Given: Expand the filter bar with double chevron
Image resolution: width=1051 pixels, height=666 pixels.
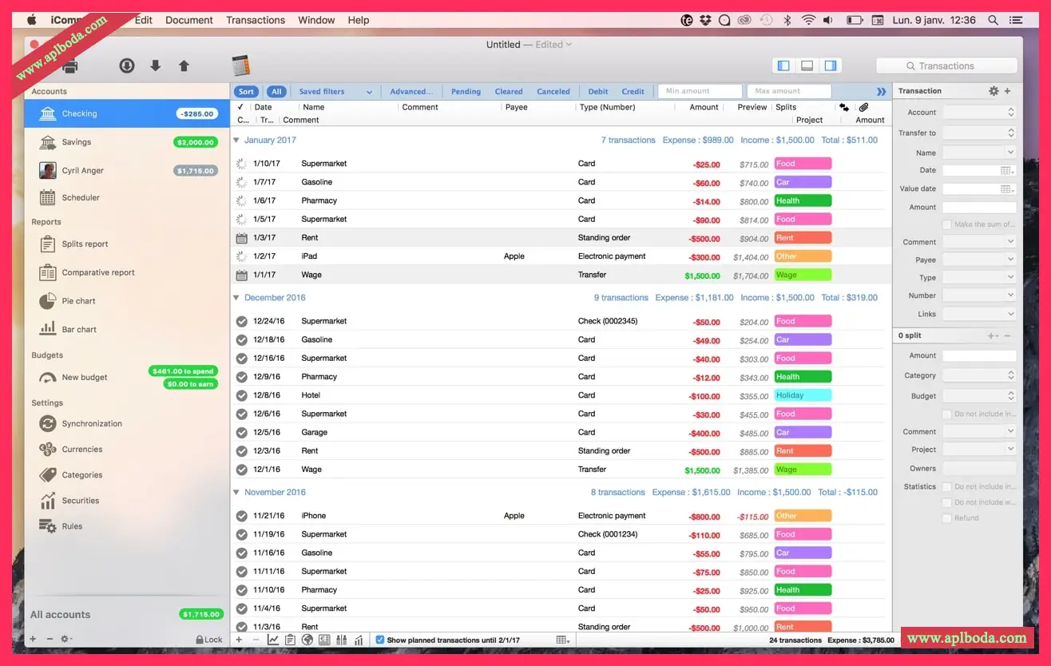Looking at the screenshot, I should pos(882,92).
